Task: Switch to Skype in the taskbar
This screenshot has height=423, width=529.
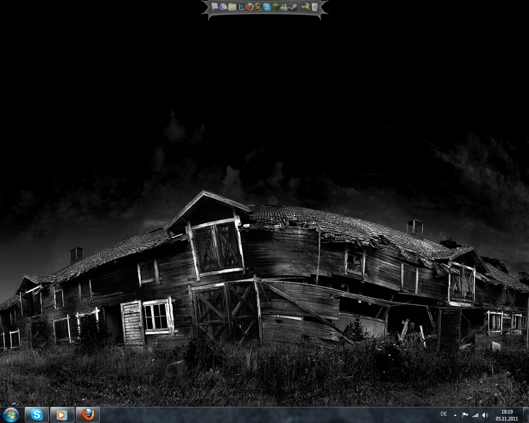Action: 37,415
